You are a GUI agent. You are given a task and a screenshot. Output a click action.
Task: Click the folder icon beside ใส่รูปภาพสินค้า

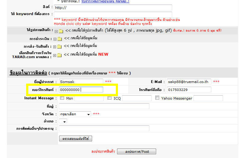[61, 31]
